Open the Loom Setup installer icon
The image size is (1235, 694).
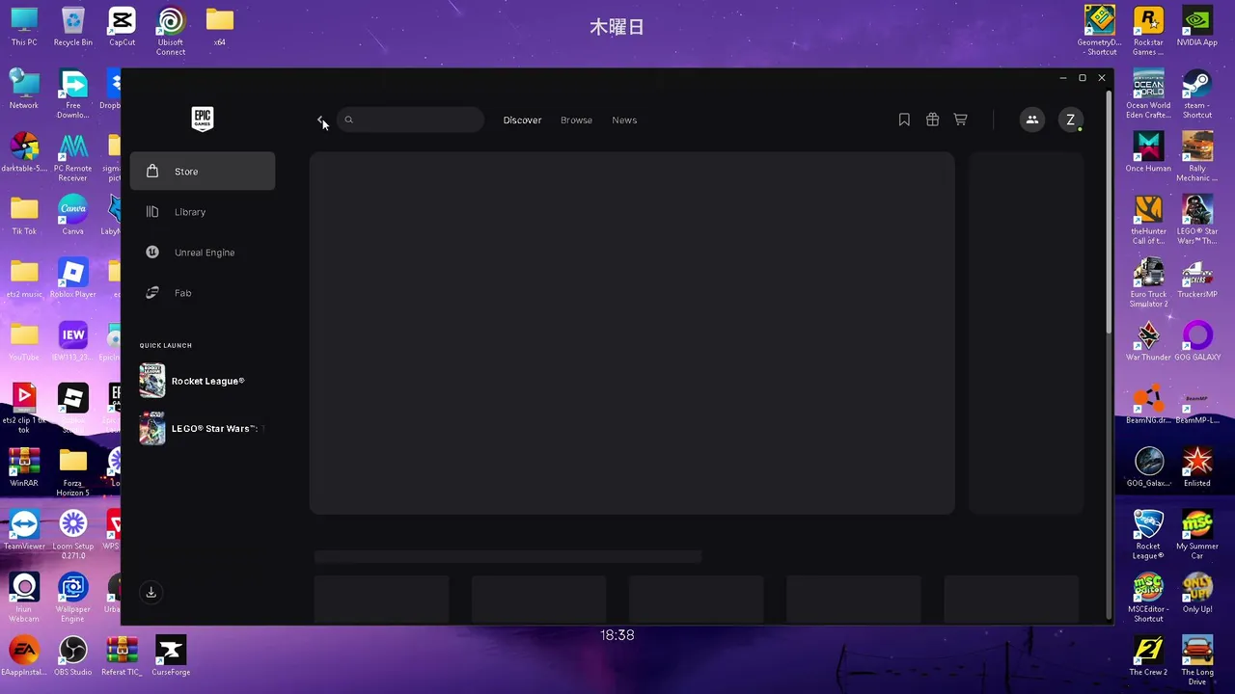(x=73, y=534)
